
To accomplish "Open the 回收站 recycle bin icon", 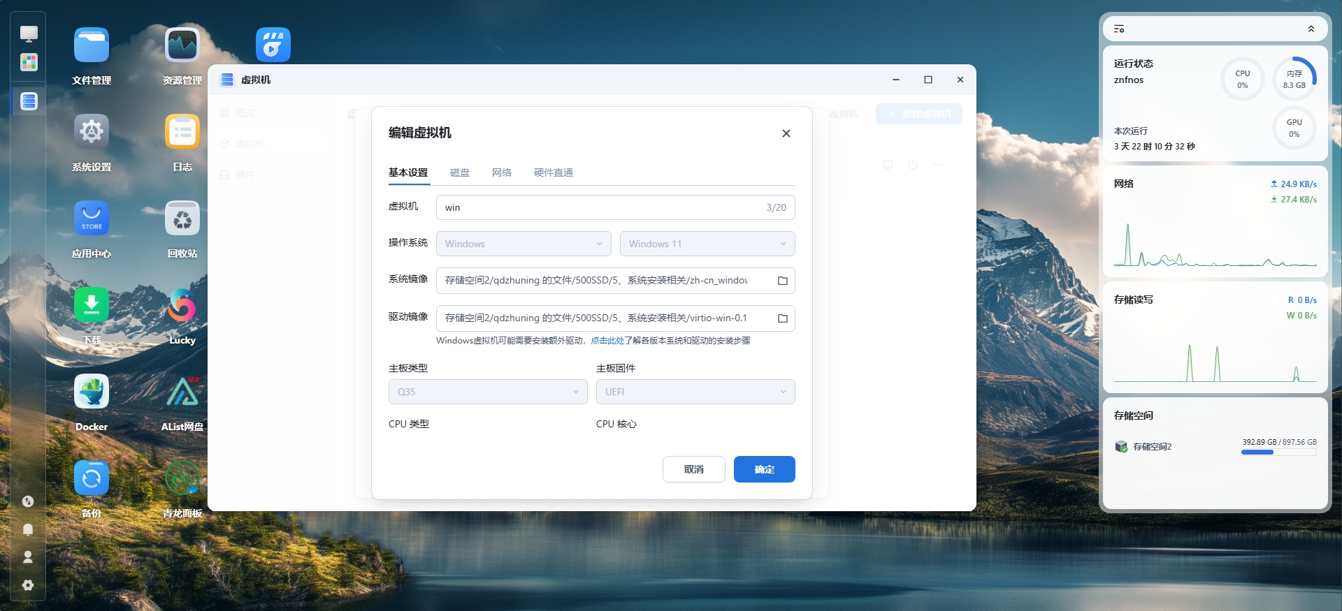I will tap(182, 219).
